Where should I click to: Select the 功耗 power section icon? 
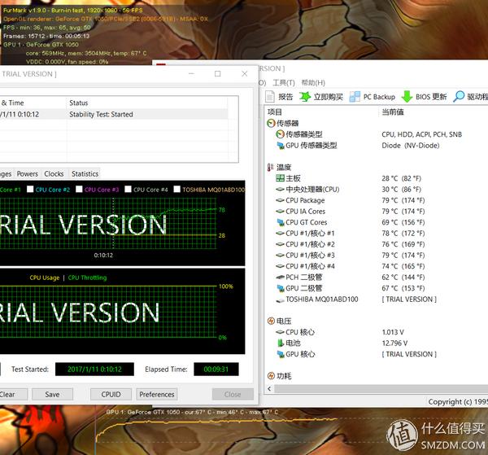tap(271, 376)
